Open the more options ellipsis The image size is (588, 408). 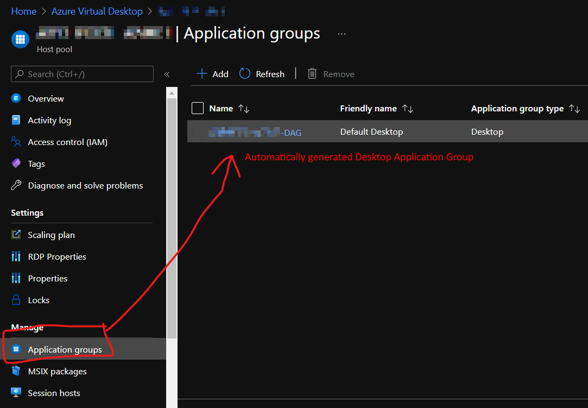[342, 34]
